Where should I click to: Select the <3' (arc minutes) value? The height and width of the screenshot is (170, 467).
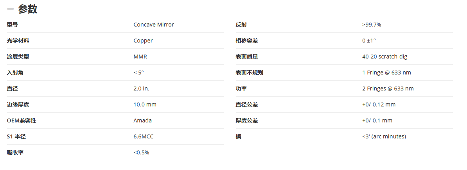384,137
